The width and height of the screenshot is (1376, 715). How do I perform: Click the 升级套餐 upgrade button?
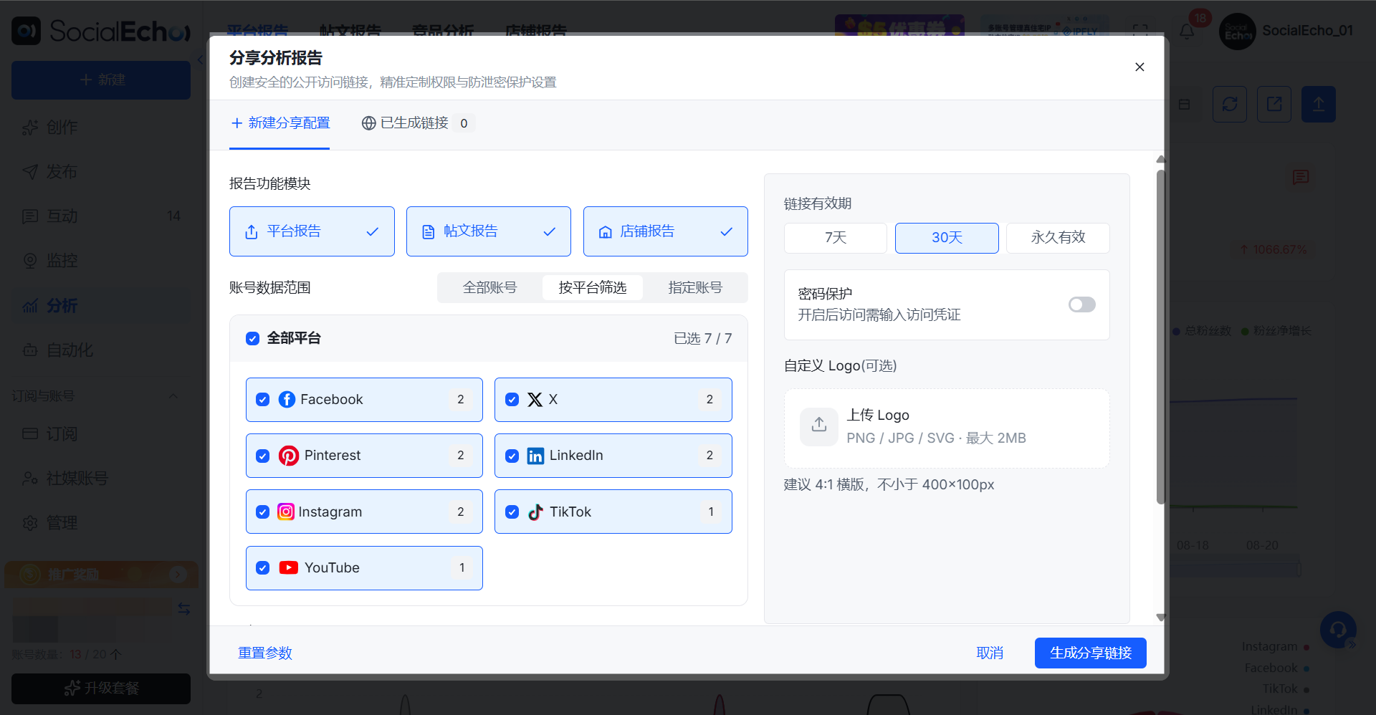pyautogui.click(x=101, y=688)
